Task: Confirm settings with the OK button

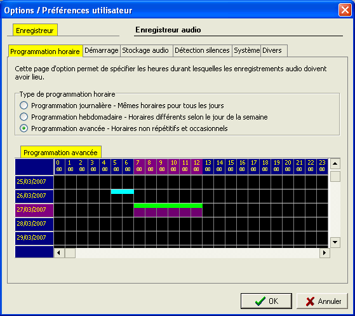Action: [x=266, y=301]
